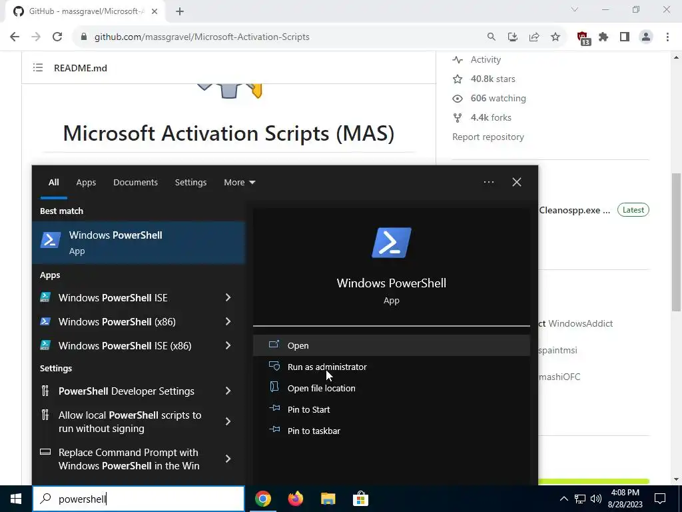This screenshot has height=512, width=682.
Task: Click the search magnifier in the address bar
Action: click(x=491, y=37)
